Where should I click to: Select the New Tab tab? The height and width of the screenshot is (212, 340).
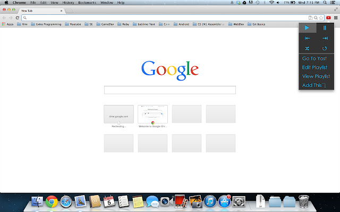41,11
